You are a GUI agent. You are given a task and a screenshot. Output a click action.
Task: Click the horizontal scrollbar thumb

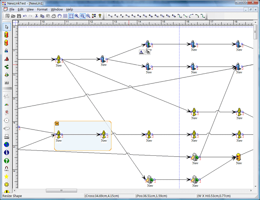(x=61, y=190)
